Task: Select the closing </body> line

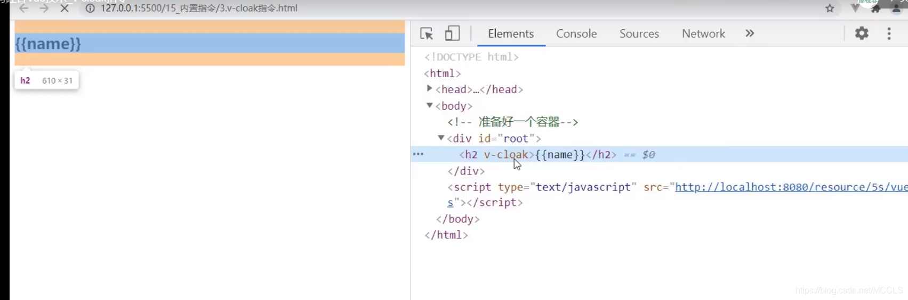Action: coord(458,219)
